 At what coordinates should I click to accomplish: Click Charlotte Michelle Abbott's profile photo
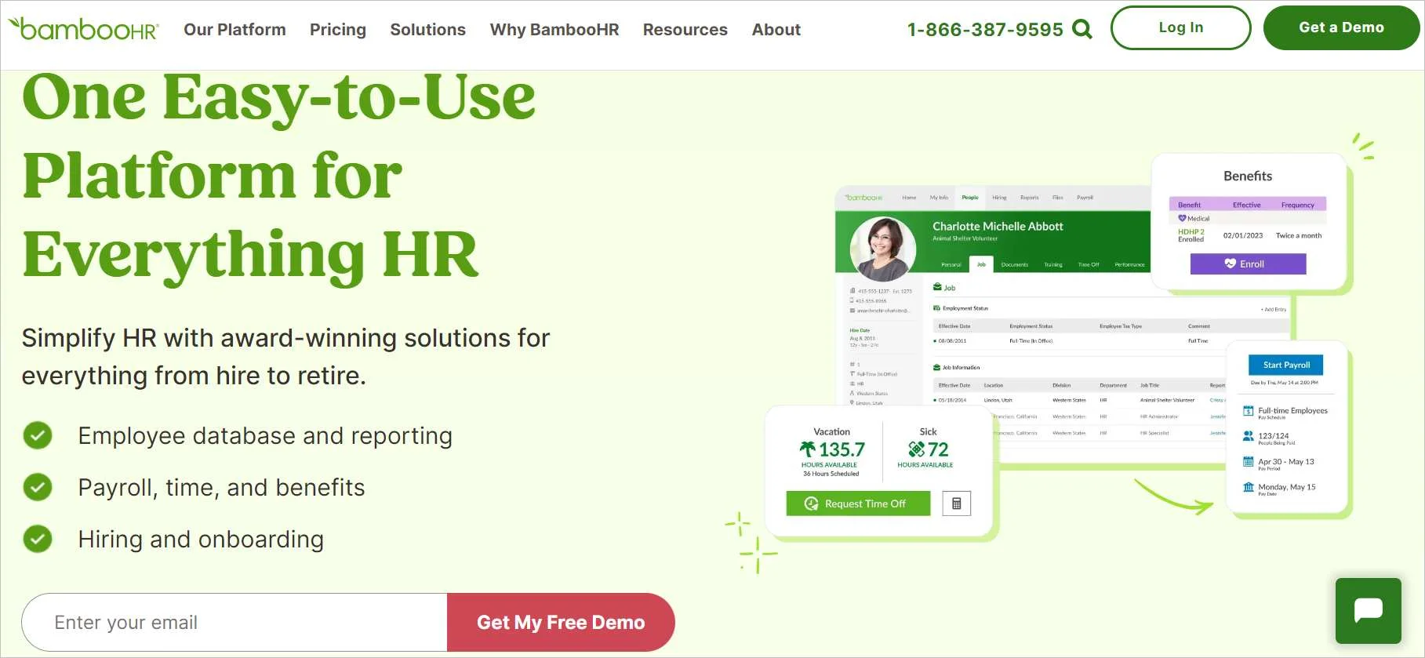coord(884,249)
